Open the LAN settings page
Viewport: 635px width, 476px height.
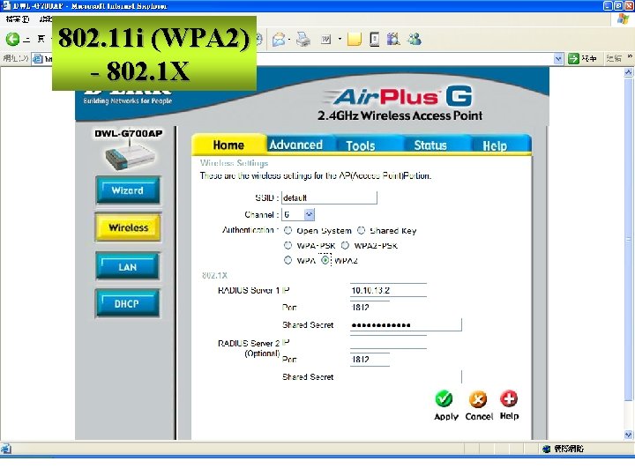(128, 267)
